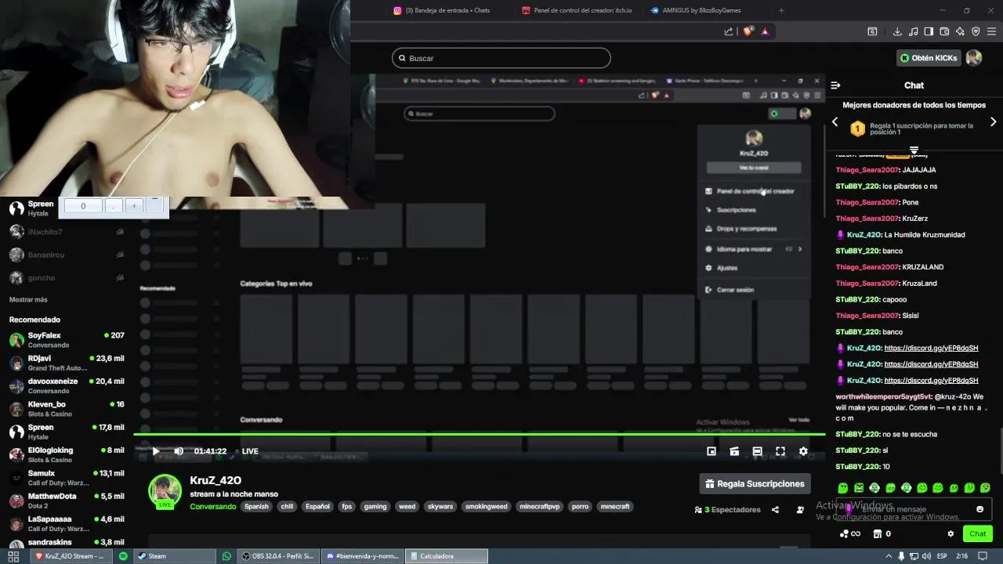Select the skywars tag

(x=440, y=507)
